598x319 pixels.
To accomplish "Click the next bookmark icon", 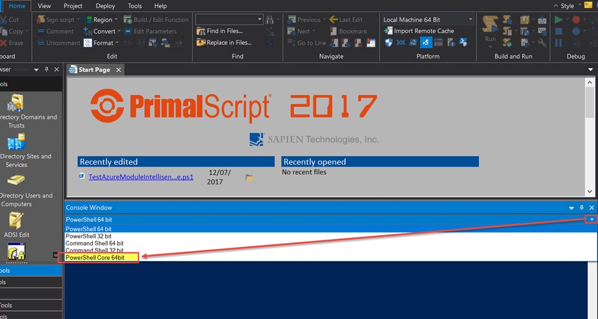I will point(346,43).
